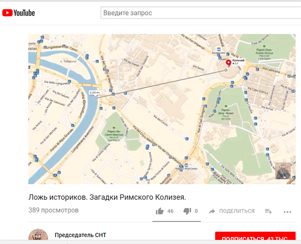Share video via the arrow icon

[x=212, y=211]
